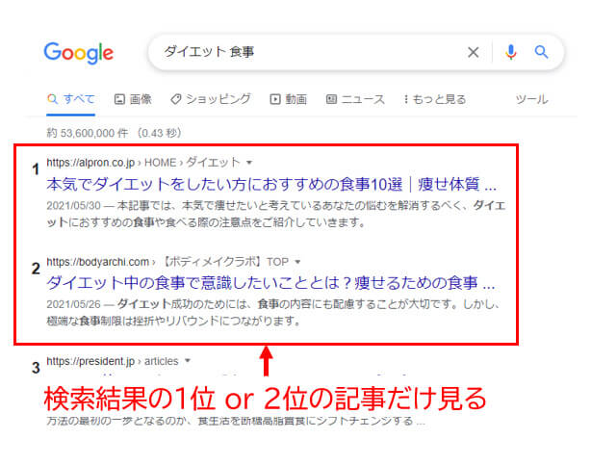Expand the president.jp result dropdown arrow

[188, 361]
